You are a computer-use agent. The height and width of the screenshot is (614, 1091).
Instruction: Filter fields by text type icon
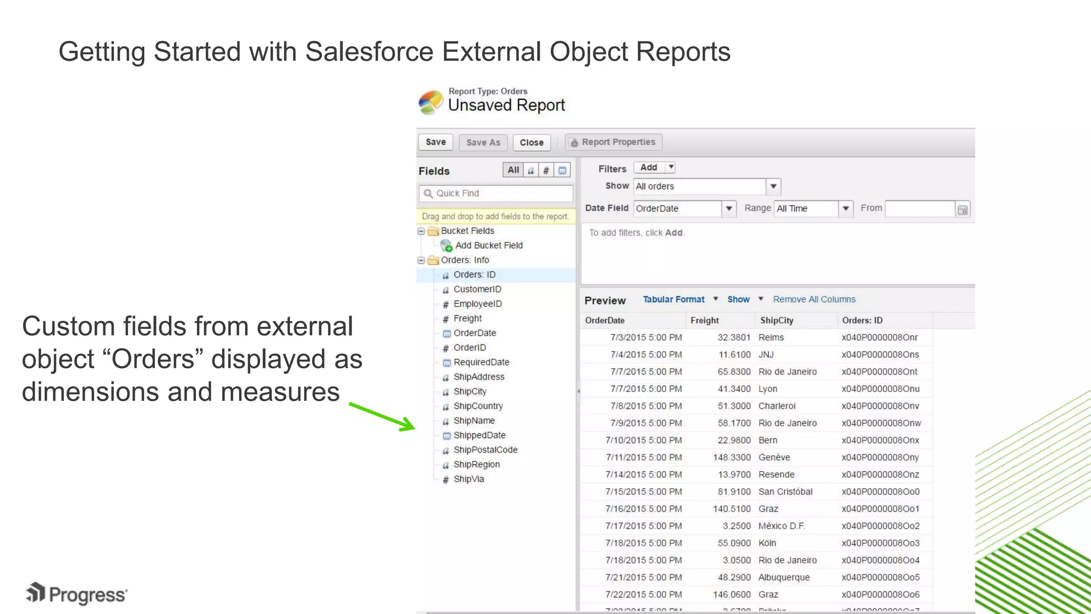(x=531, y=170)
